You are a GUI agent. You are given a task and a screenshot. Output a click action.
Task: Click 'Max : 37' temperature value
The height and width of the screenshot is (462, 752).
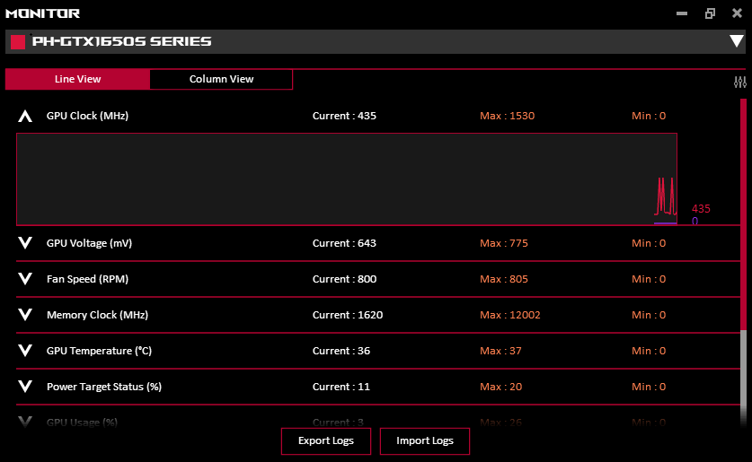coord(500,351)
